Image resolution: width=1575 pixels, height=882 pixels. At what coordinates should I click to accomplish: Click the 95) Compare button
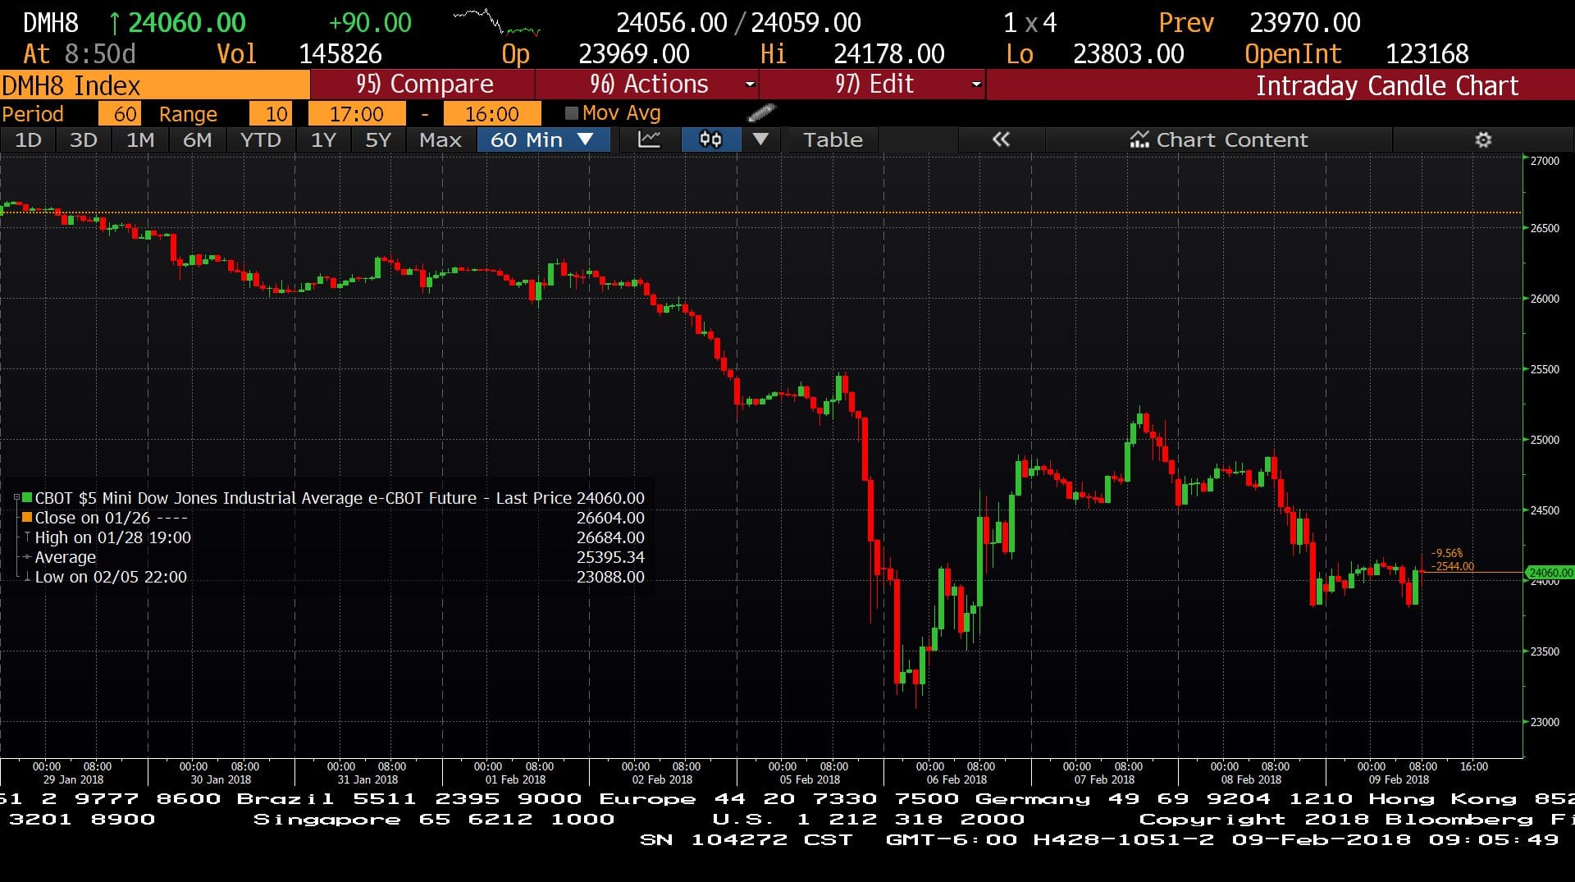click(x=423, y=85)
